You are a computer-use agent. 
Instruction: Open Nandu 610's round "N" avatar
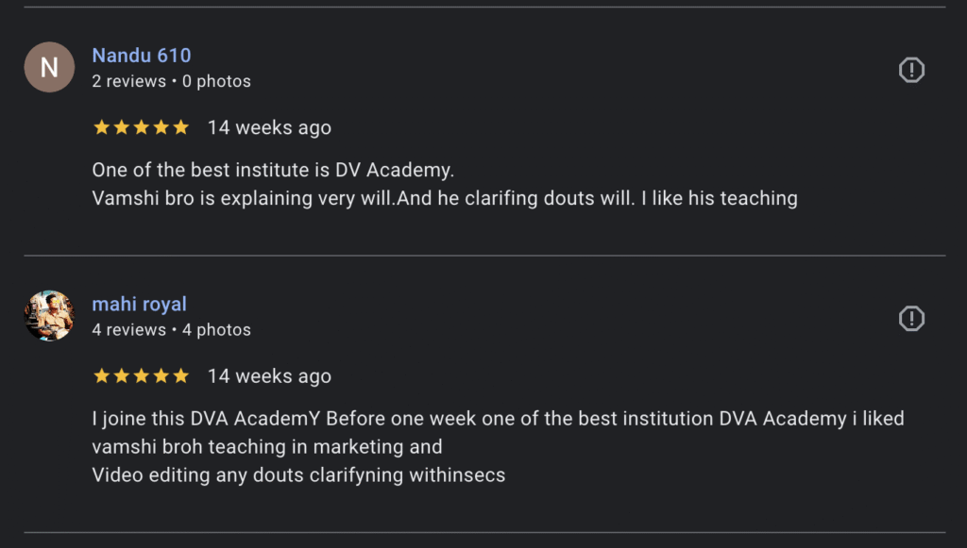(x=49, y=68)
